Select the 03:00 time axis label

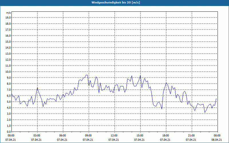[x=37, y=136]
